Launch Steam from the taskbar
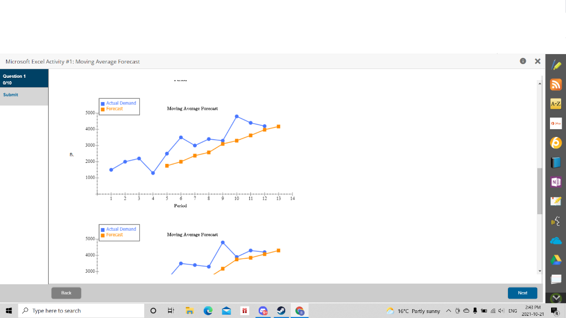 (x=281, y=310)
